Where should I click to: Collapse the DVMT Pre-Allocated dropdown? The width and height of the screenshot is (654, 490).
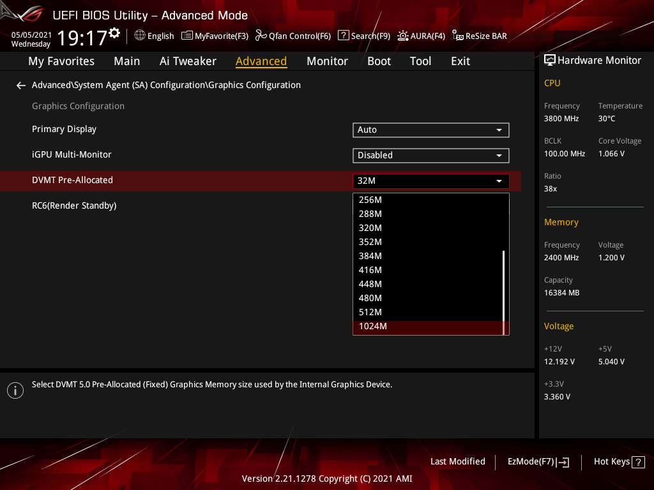pyautogui.click(x=431, y=181)
